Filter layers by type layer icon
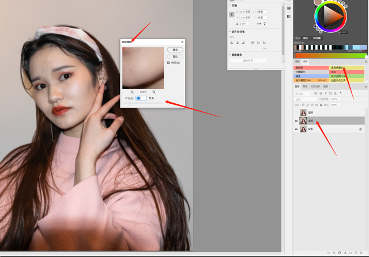The height and width of the screenshot is (257, 369). click(325, 93)
